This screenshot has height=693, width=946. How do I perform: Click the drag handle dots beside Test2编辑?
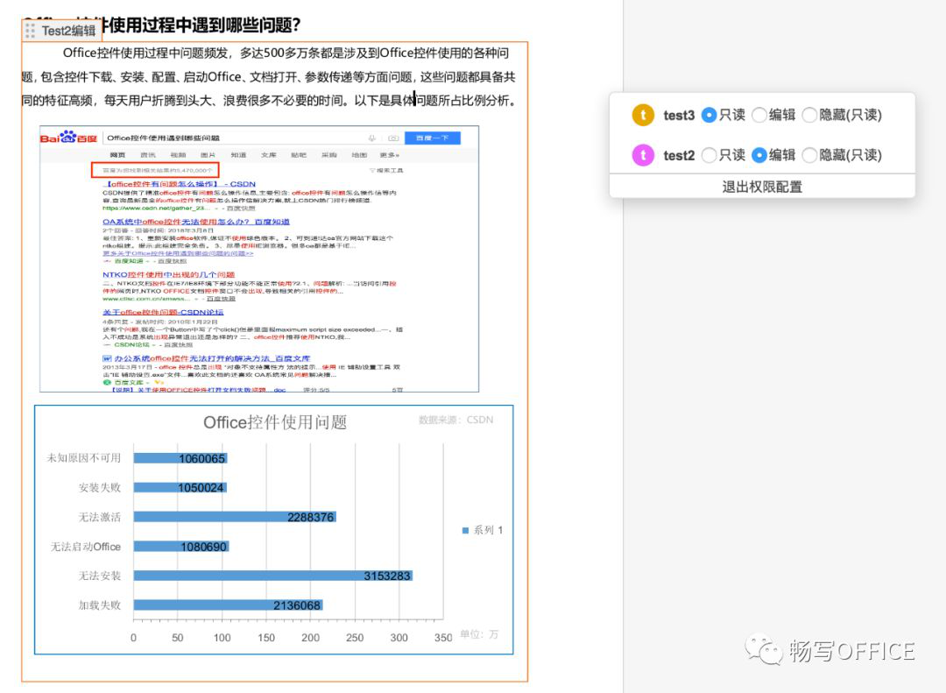[30, 31]
